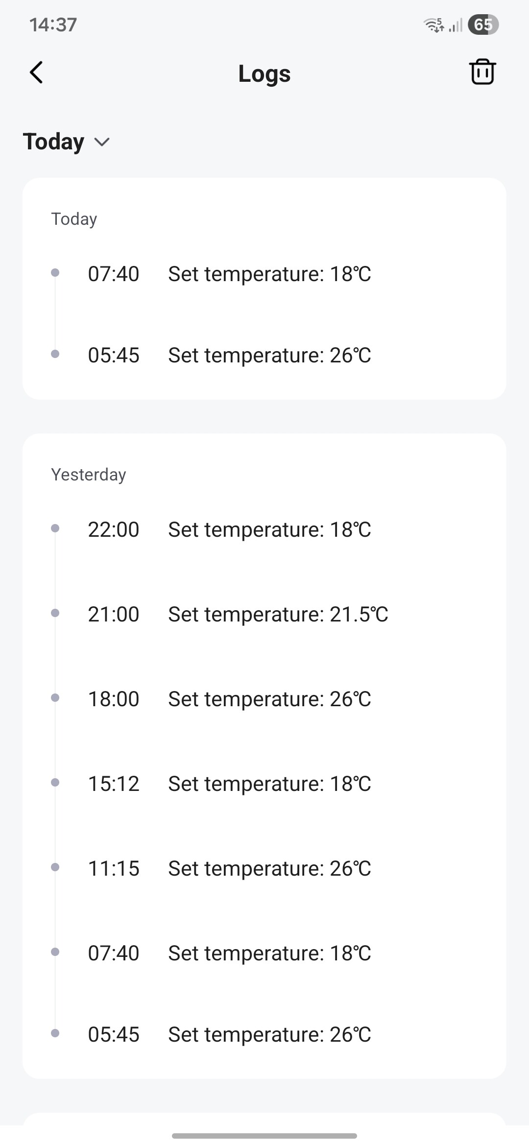This screenshot has height=1146, width=529.
Task: Tap the battery level indicator
Action: (482, 24)
